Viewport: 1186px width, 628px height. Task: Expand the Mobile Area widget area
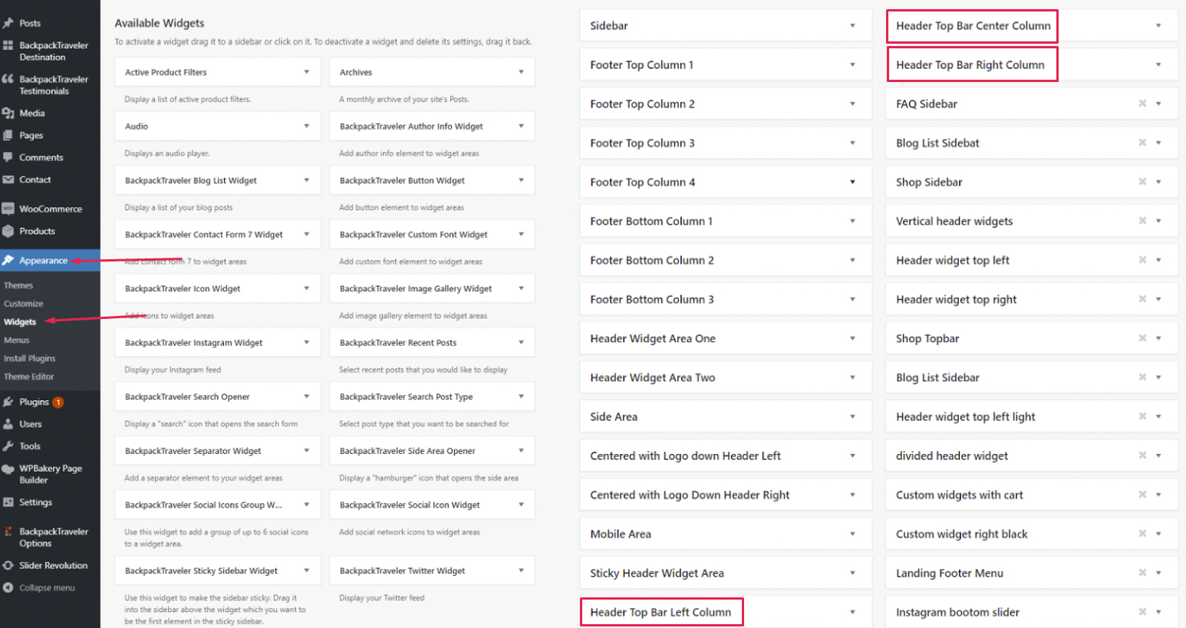[852, 534]
